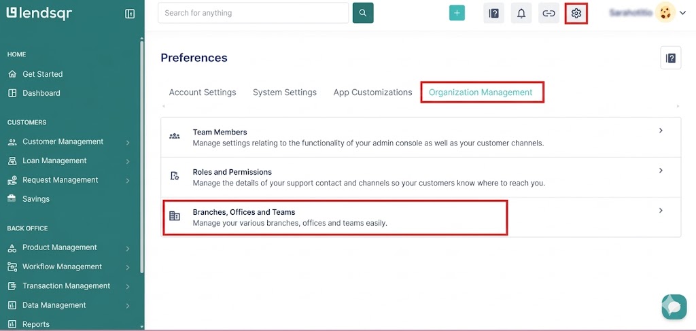Expand the Customer Management submenu
The image size is (696, 331).
(x=128, y=142)
